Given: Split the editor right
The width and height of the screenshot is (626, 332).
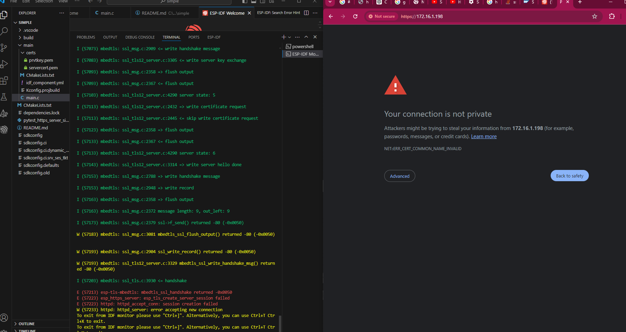Looking at the screenshot, I should [x=306, y=13].
